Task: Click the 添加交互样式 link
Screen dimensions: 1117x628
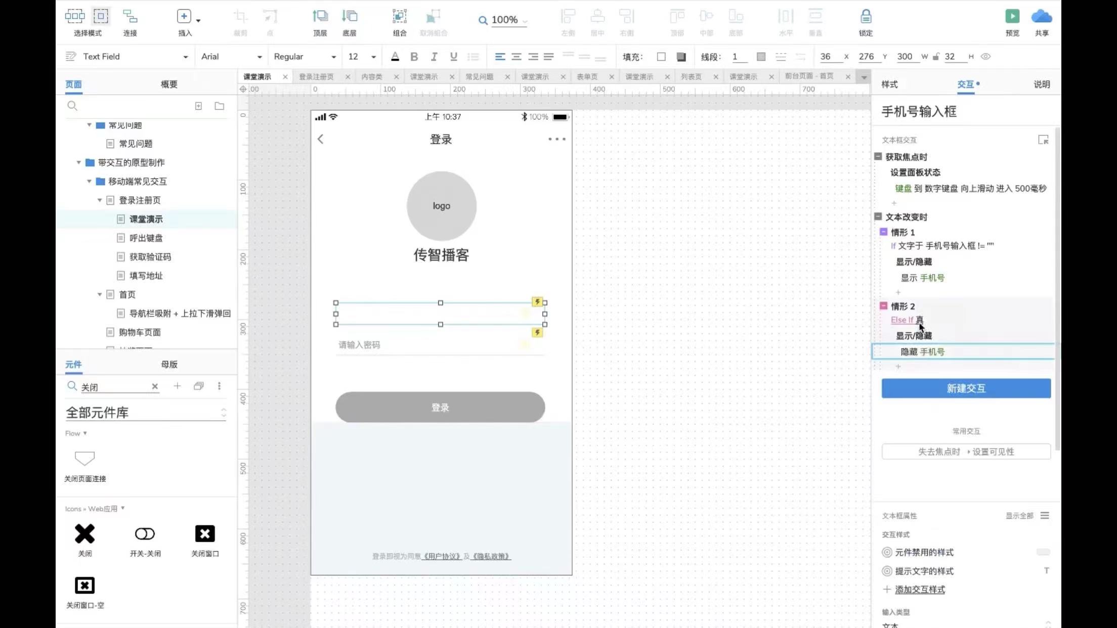Action: pos(920,590)
